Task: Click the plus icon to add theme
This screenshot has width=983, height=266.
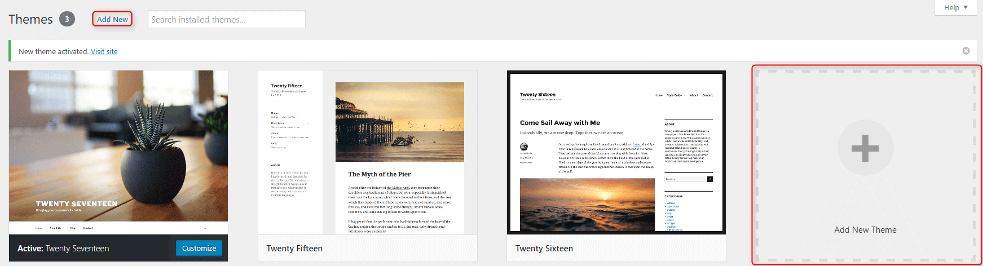Action: coord(865,148)
